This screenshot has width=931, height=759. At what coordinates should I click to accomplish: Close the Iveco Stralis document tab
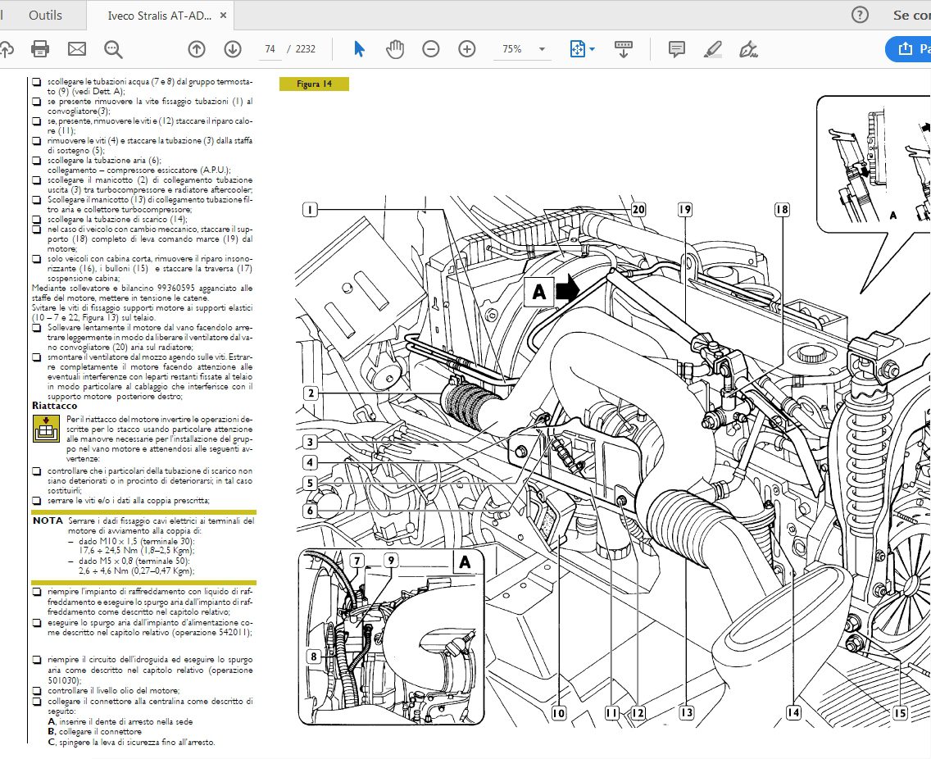coord(223,16)
